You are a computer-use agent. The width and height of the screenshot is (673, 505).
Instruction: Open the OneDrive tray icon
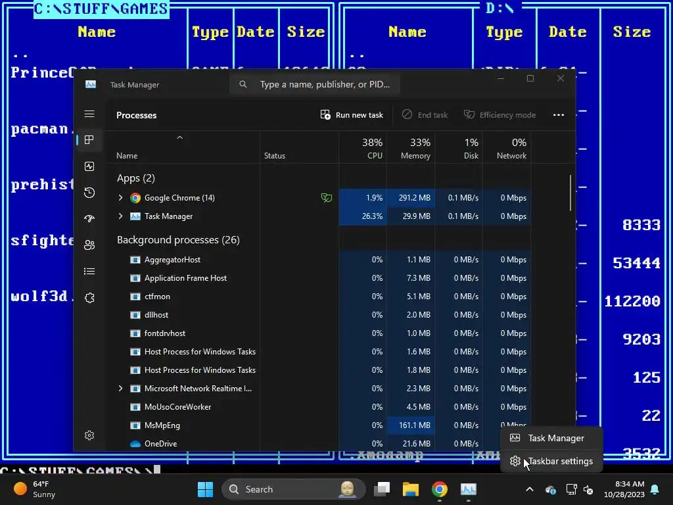pos(551,489)
